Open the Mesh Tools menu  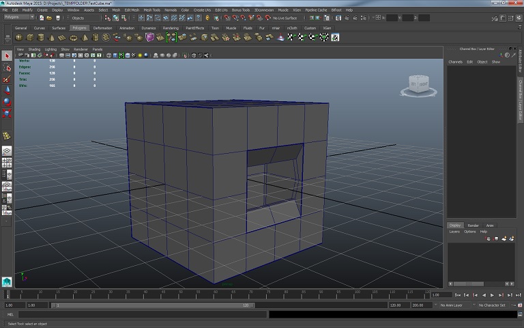151,10
